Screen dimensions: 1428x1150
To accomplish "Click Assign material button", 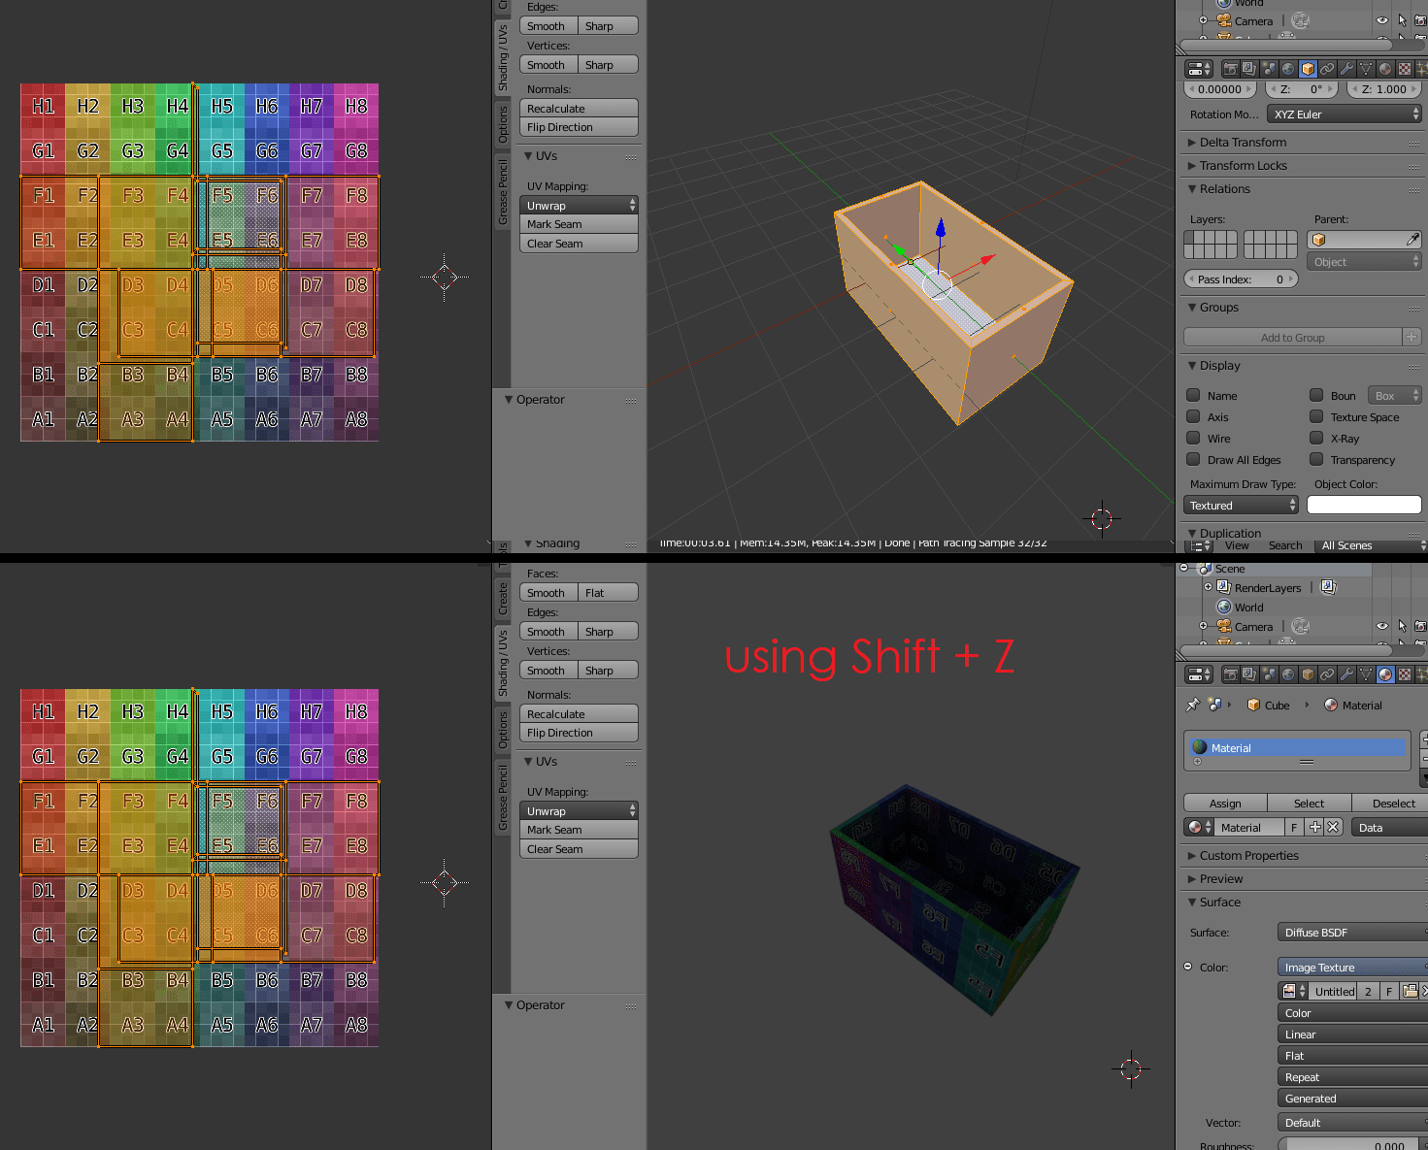I will (x=1225, y=803).
